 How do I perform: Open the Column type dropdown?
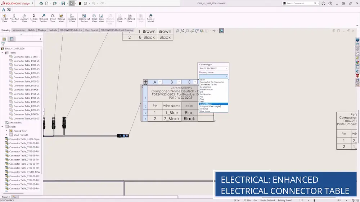[x=213, y=68]
